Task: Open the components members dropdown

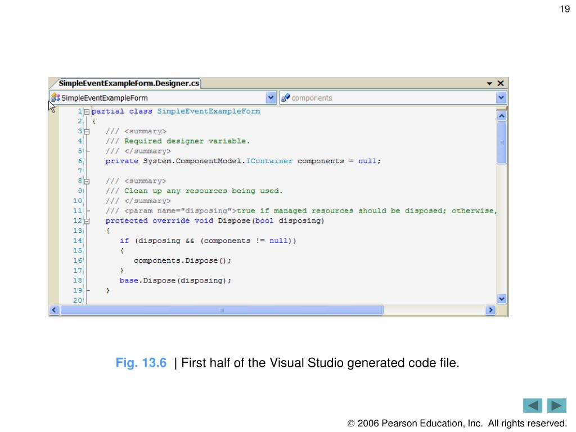Action: [501, 98]
